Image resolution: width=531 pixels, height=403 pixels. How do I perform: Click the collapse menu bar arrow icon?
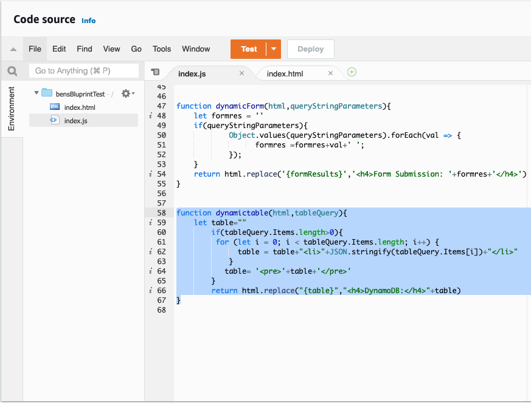point(13,49)
